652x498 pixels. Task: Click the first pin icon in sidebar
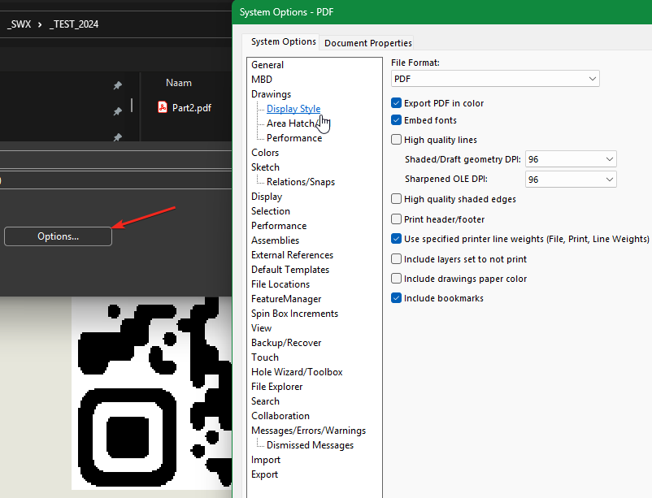118,85
